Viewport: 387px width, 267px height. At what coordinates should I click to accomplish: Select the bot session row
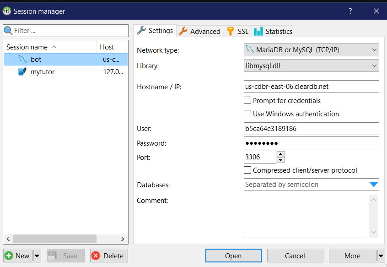(66, 59)
